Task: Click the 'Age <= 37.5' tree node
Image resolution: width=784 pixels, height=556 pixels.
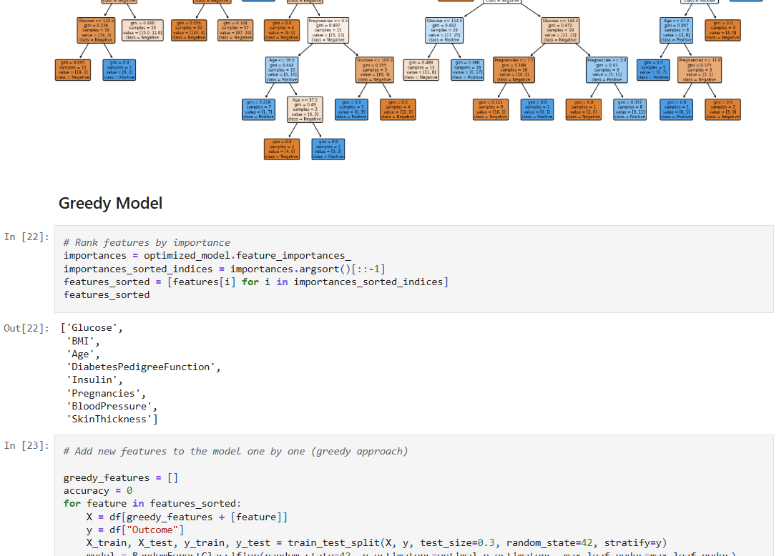Action: tap(305, 109)
